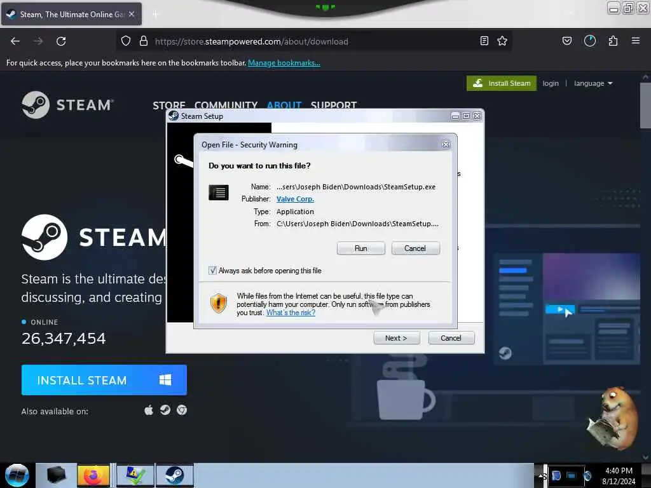Open the ABOUT menu on Steam page
The height and width of the screenshot is (488, 651).
pyautogui.click(x=284, y=105)
